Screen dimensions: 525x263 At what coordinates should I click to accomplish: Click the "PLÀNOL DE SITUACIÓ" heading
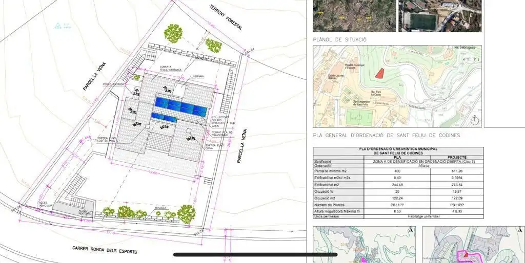point(339,39)
